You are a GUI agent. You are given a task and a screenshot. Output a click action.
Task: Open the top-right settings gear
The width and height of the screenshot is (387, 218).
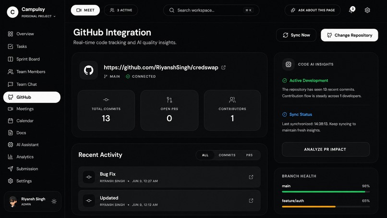[367, 10]
